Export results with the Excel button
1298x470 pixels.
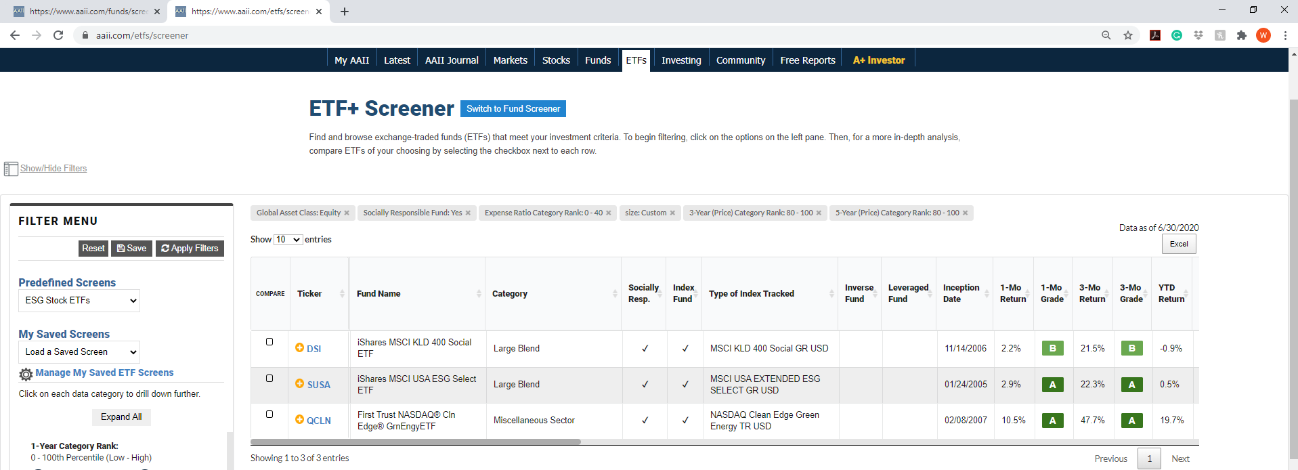click(1179, 244)
